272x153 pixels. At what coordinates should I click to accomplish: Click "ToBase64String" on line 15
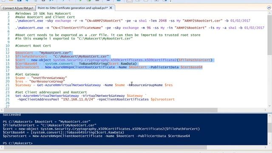[x=93, y=63]
